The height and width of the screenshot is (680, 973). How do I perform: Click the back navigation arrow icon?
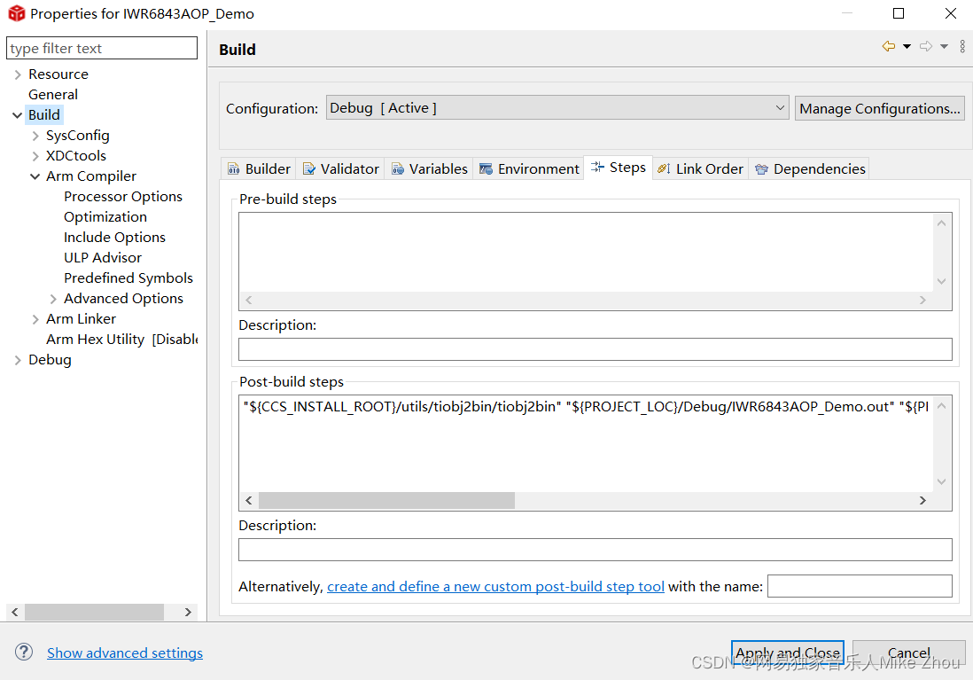(889, 47)
